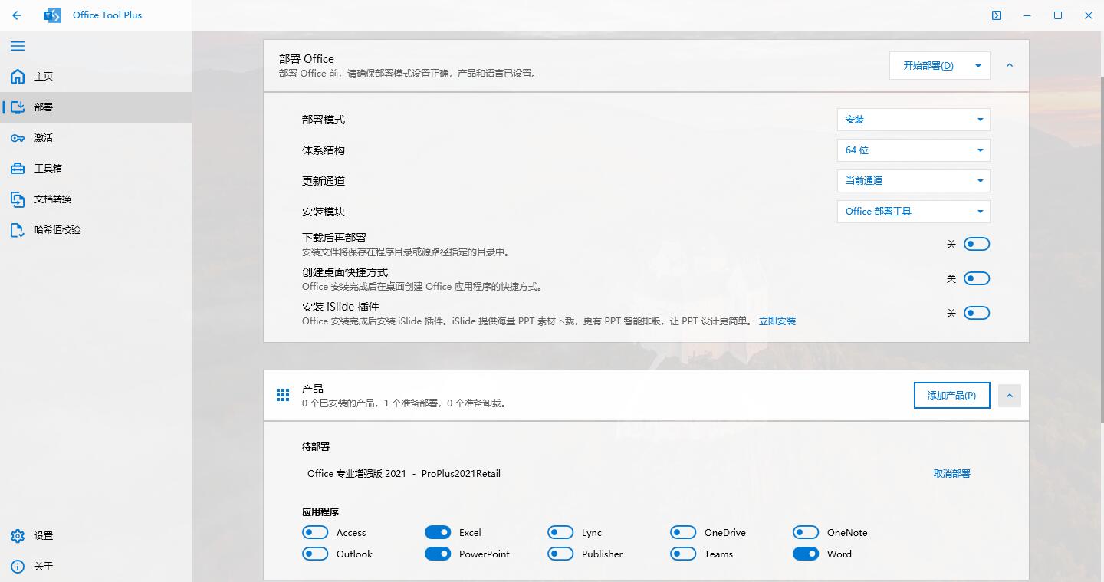Turn off the Word toggle
The image size is (1104, 582).
tap(806, 554)
